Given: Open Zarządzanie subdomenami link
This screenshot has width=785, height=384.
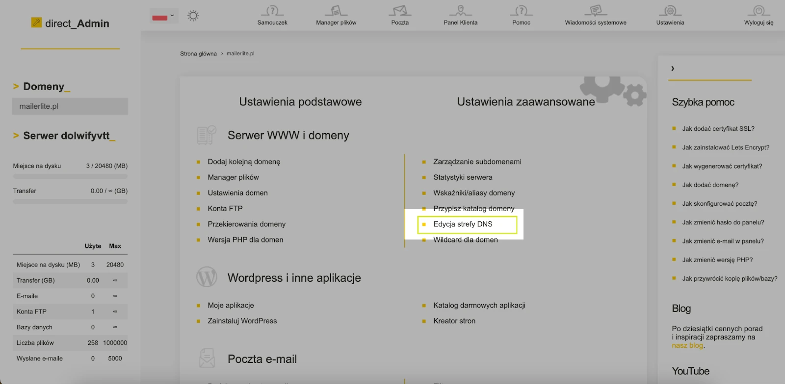Looking at the screenshot, I should (x=477, y=162).
